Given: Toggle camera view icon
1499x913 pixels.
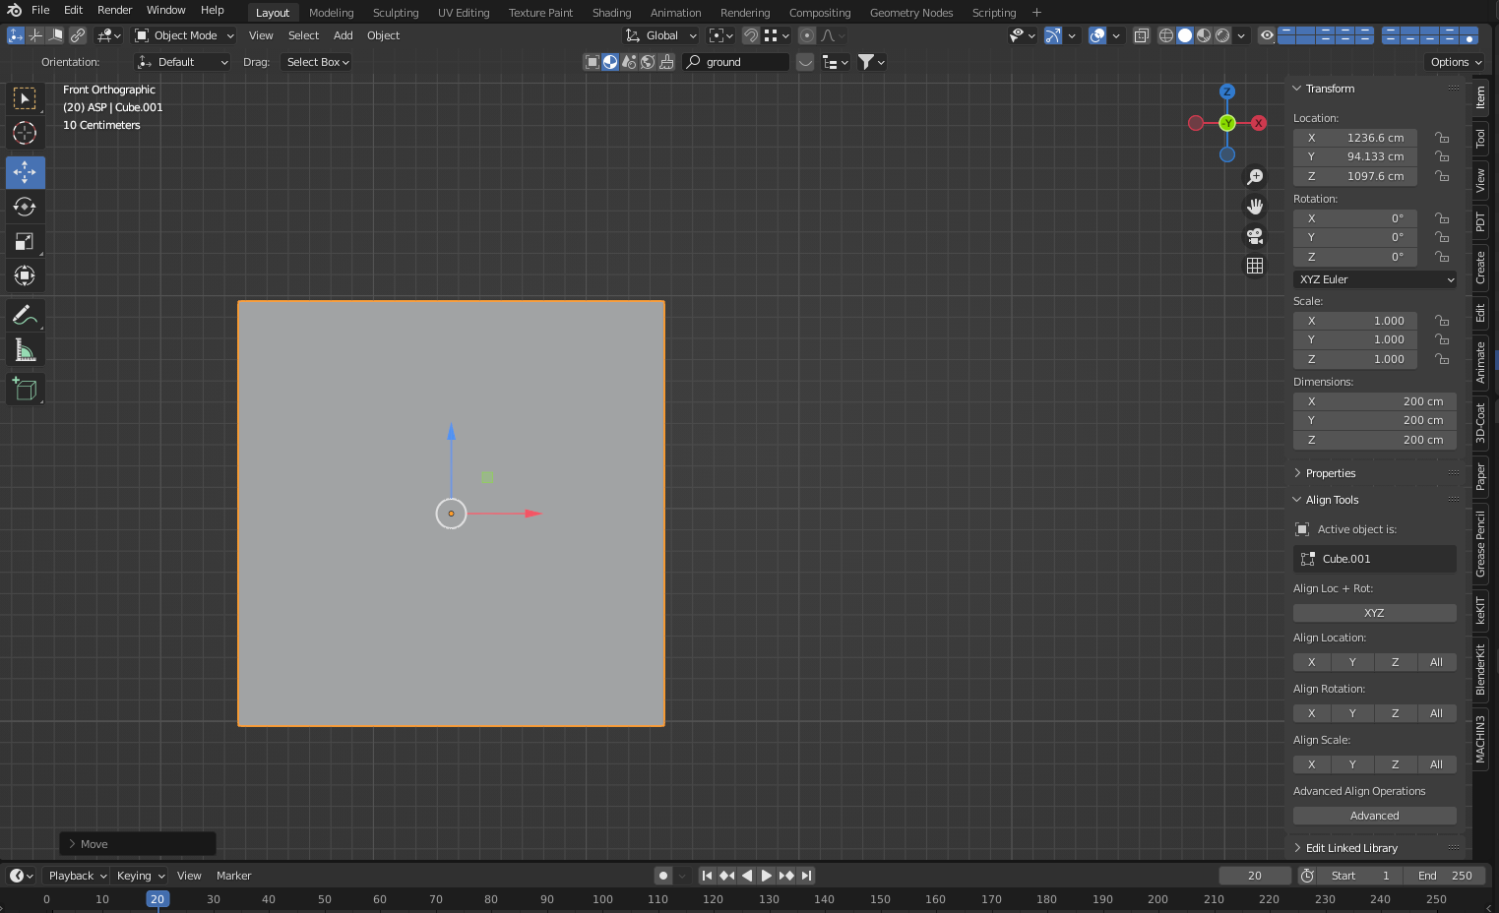Looking at the screenshot, I should (x=1255, y=236).
